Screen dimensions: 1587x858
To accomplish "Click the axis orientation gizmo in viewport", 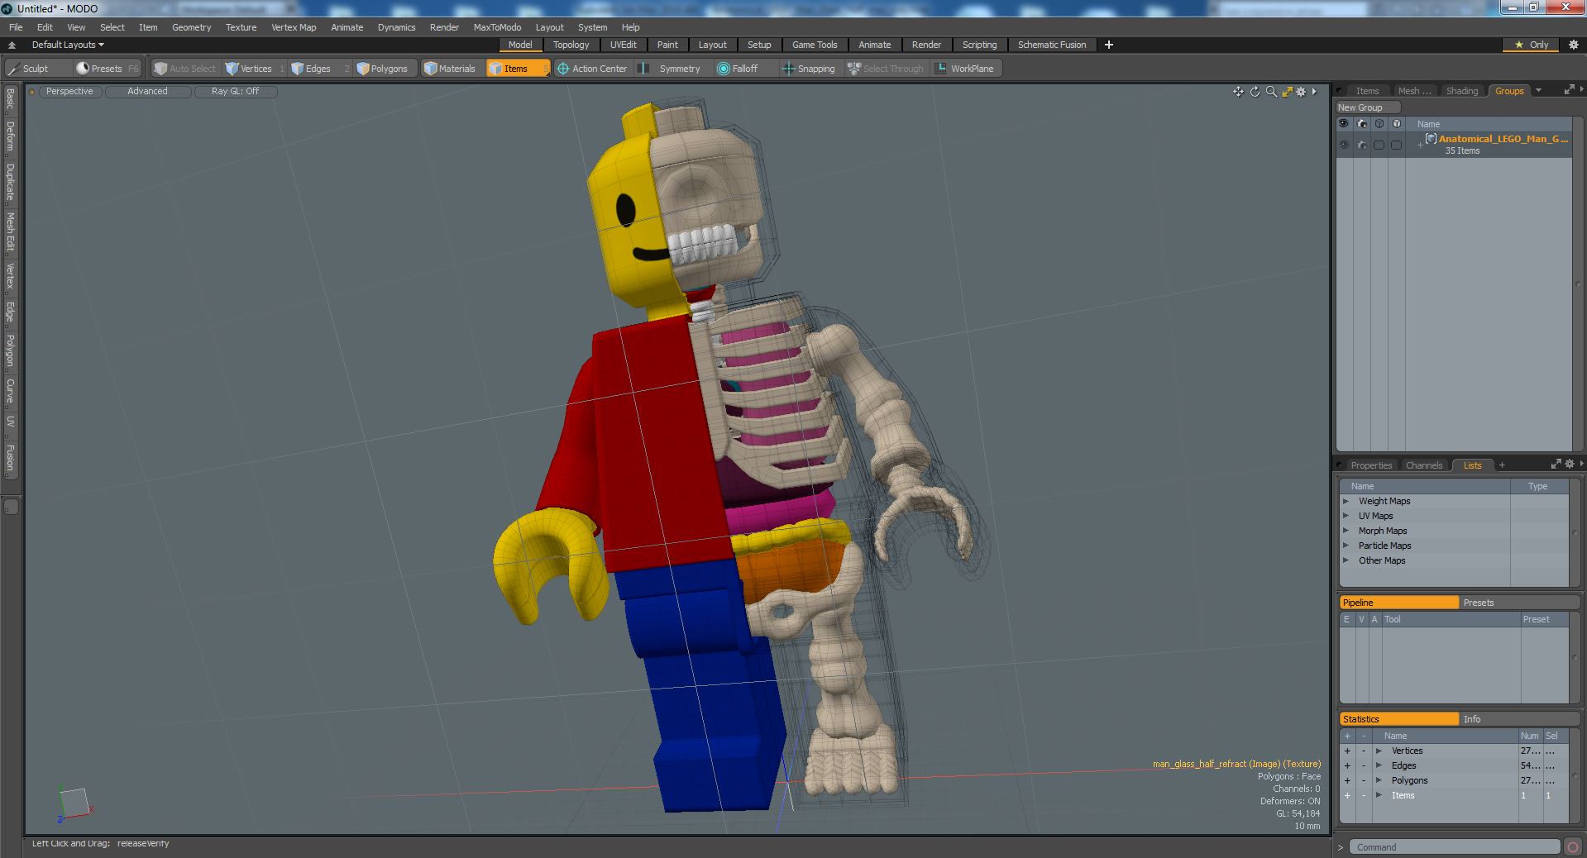I will (74, 804).
